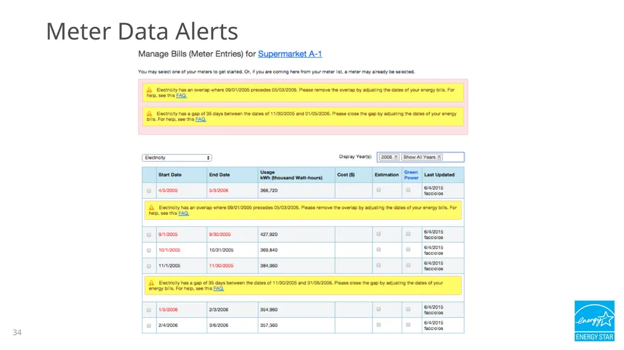Click the ENERGY STAR logo
The width and height of the screenshot is (624, 350).
point(595,321)
